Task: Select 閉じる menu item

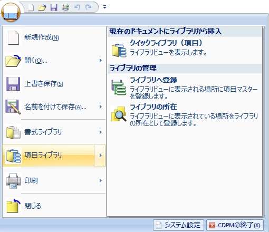Action: click(x=54, y=206)
